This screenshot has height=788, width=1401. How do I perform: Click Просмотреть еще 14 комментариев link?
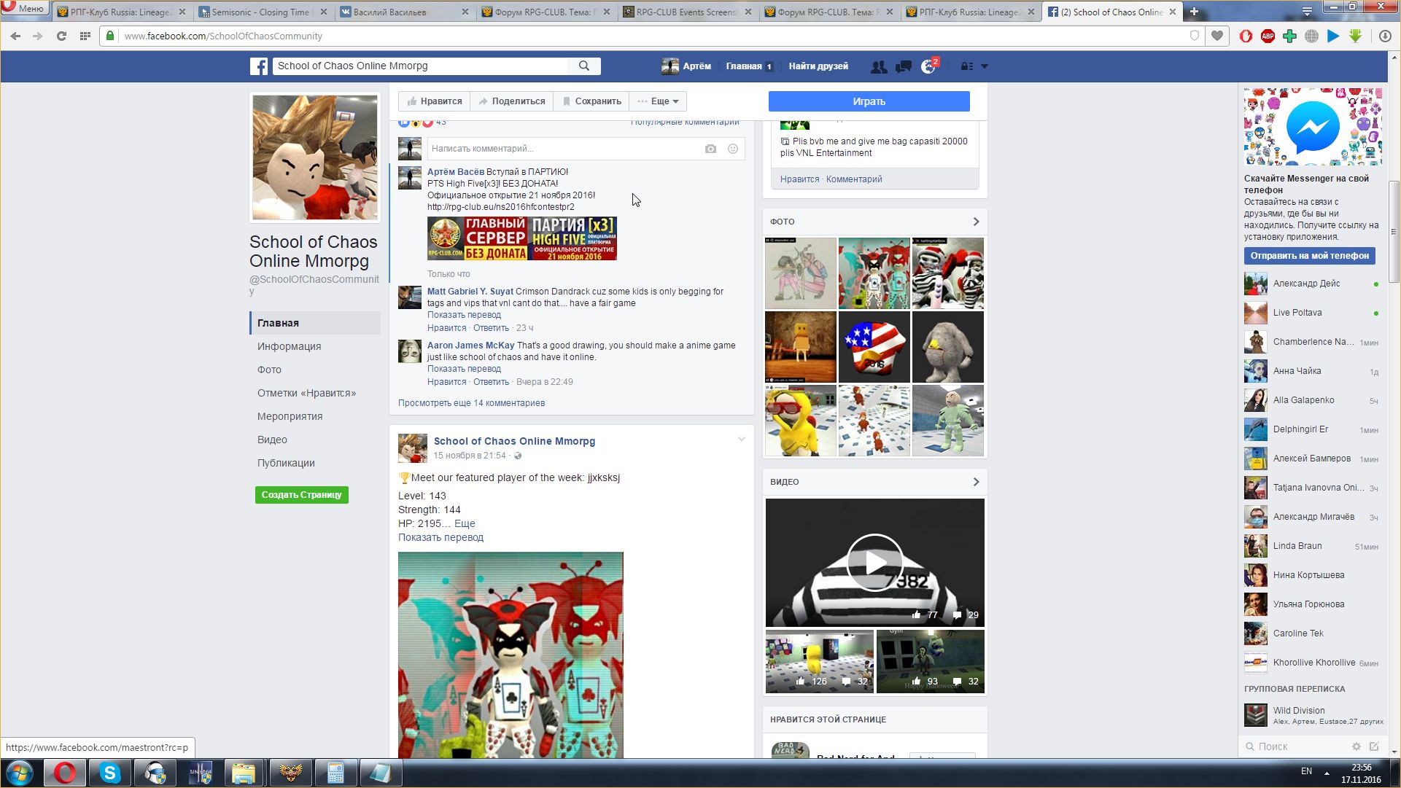point(471,403)
